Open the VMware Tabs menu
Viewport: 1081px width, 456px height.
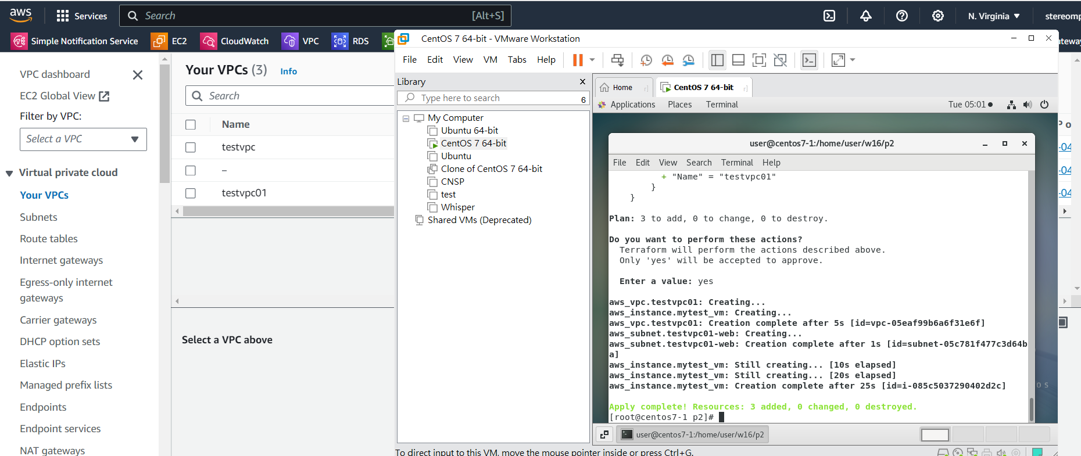click(x=517, y=60)
